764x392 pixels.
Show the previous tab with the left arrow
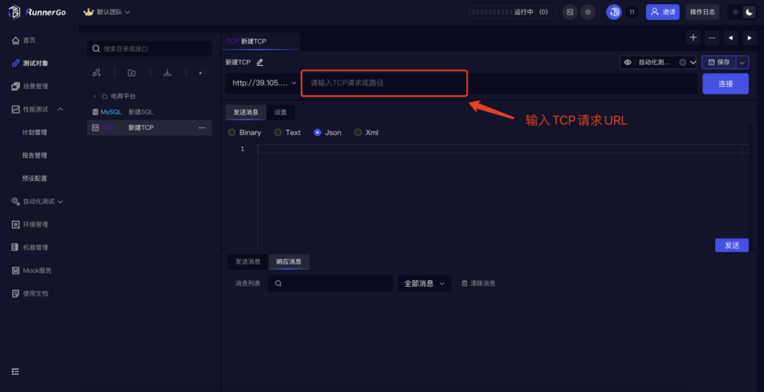pos(731,38)
